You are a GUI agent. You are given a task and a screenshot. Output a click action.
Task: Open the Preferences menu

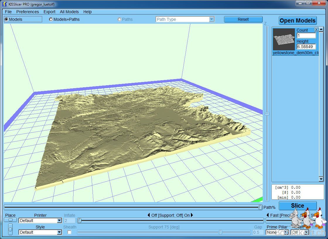pyautogui.click(x=28, y=12)
